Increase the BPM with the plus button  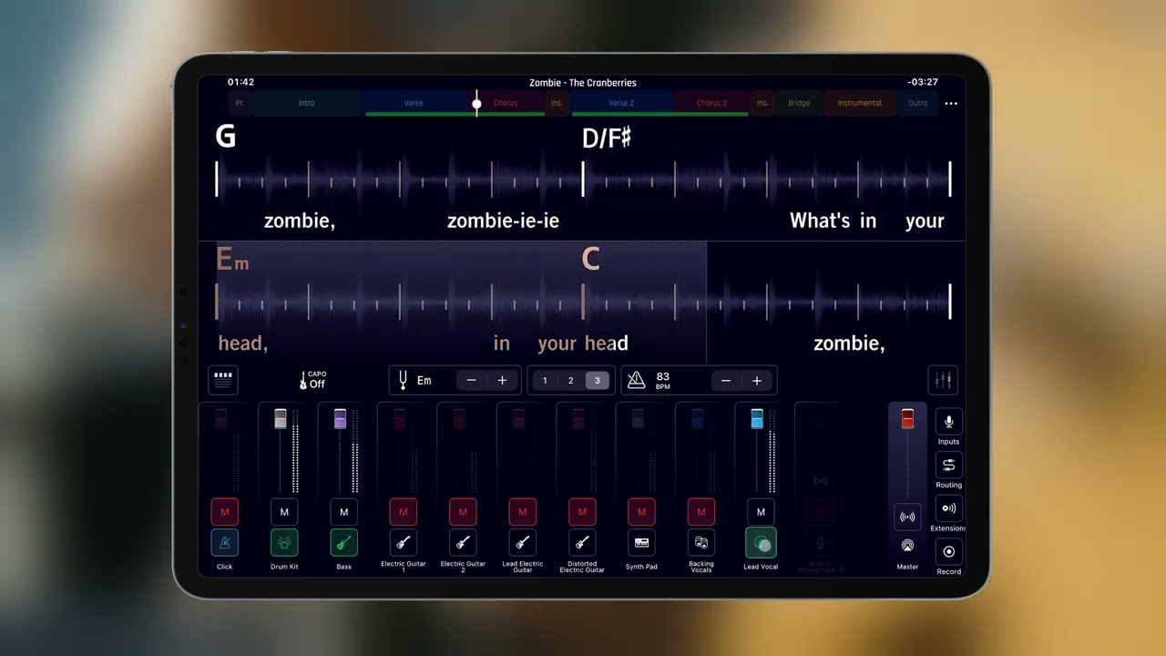756,380
